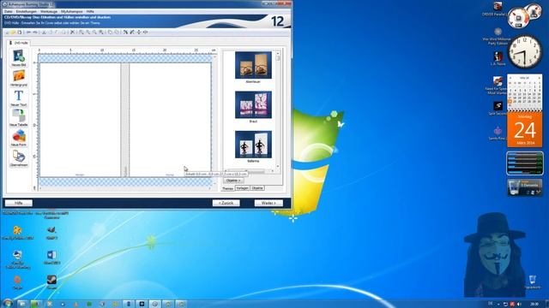The width and height of the screenshot is (549, 308).
Task: Click the theme list scroll-up arrow
Action: tap(278, 53)
